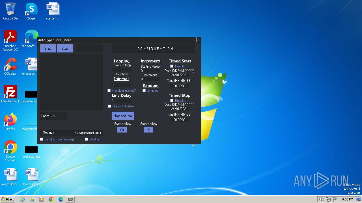Open the network tray icon
Viewport: 362px width, 203px height.
[x=328, y=199]
